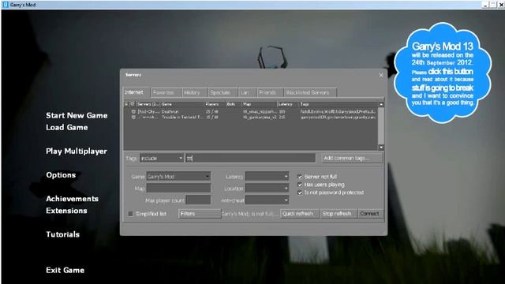Open Load Game from main menu

coord(66,128)
